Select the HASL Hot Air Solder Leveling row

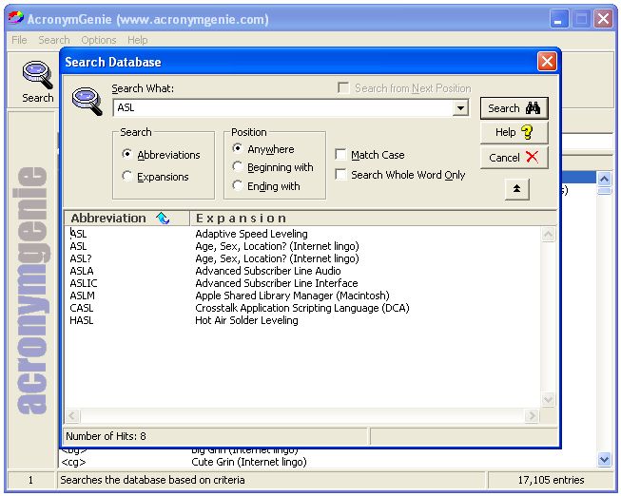(303, 320)
